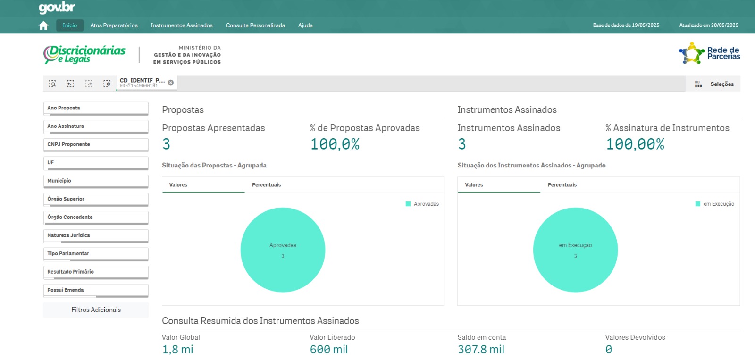Switch to Percentuais tab under Propostas
The height and width of the screenshot is (360, 755).
267,185
